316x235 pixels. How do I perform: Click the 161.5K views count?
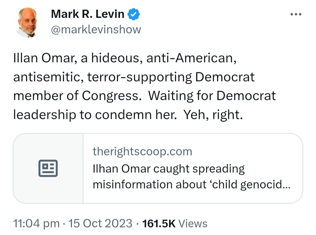coord(159,224)
